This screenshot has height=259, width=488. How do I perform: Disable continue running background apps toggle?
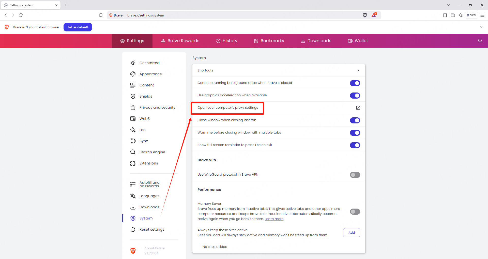coord(355,83)
